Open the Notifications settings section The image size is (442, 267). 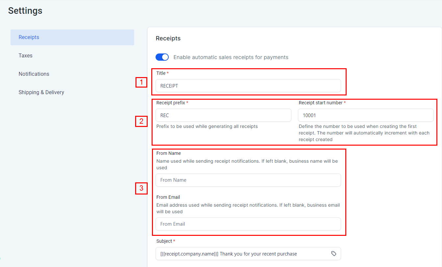click(34, 74)
